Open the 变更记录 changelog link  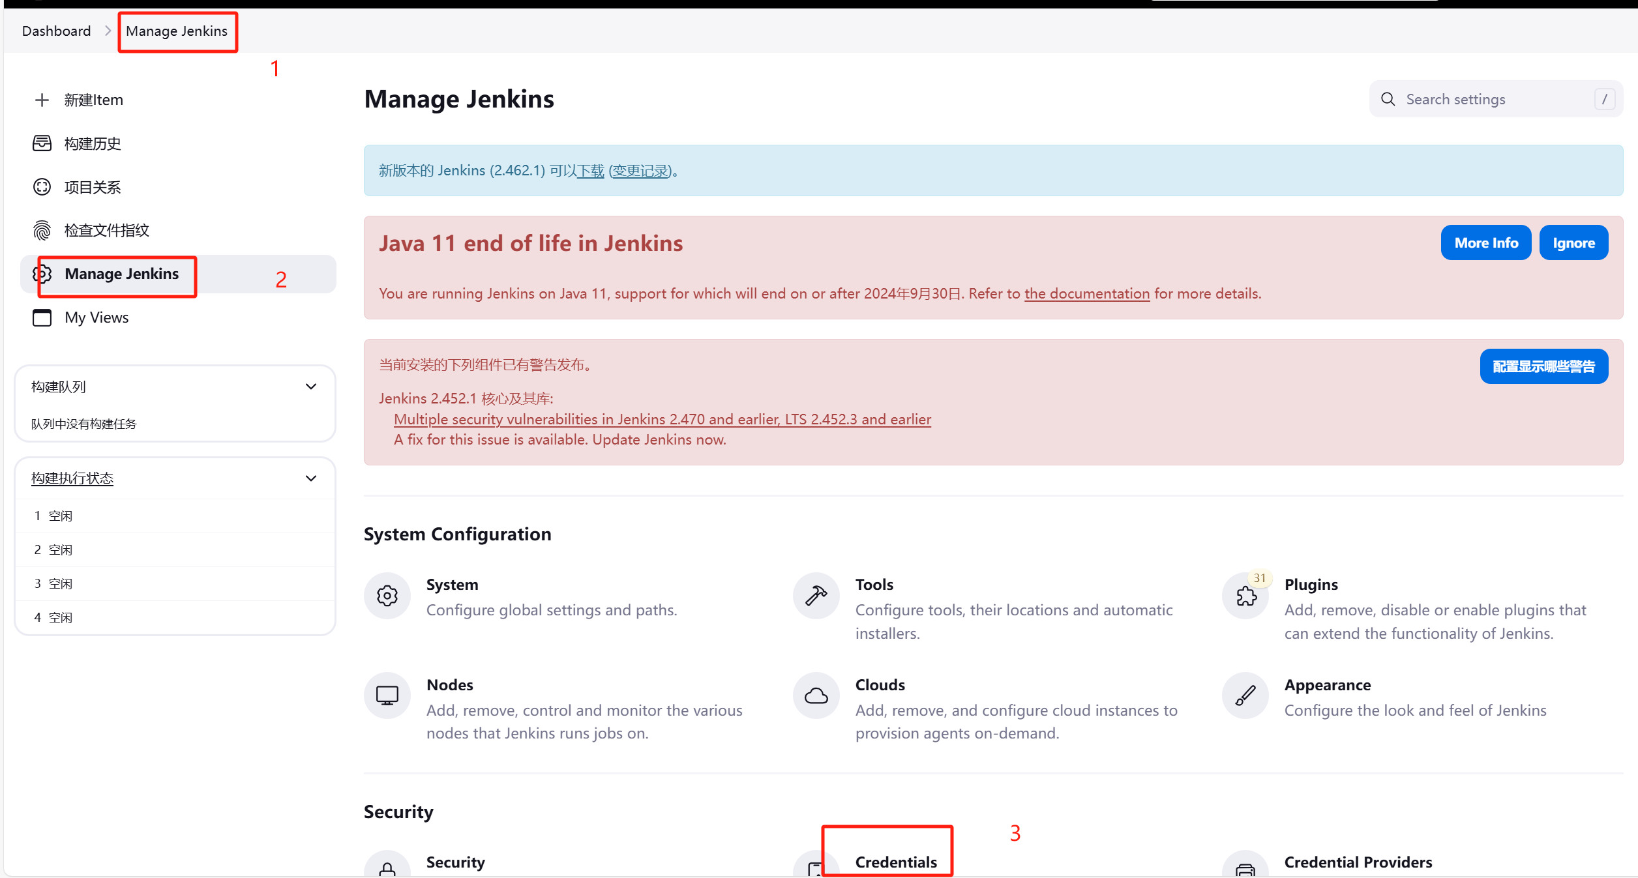[x=641, y=171]
